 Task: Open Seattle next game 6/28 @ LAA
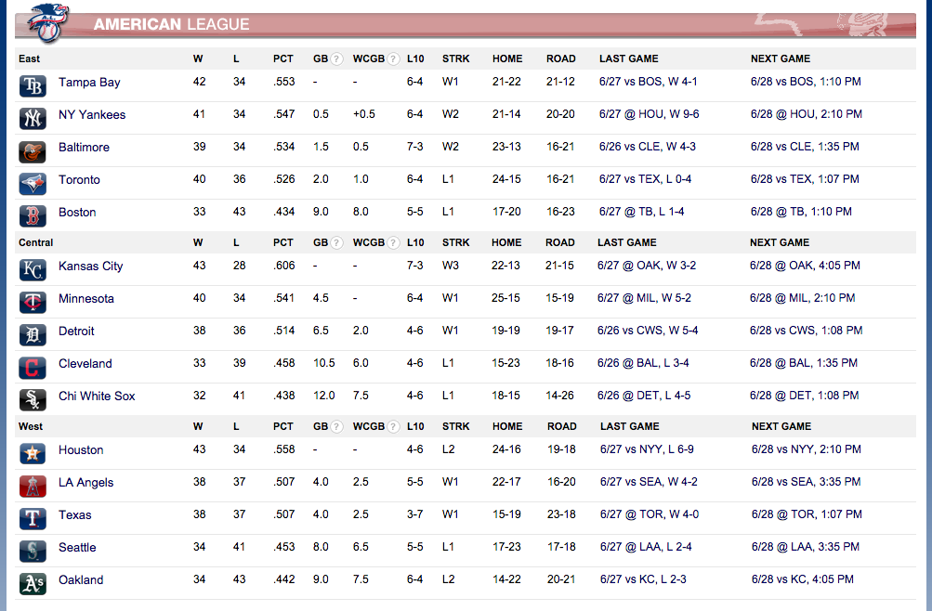click(x=806, y=547)
